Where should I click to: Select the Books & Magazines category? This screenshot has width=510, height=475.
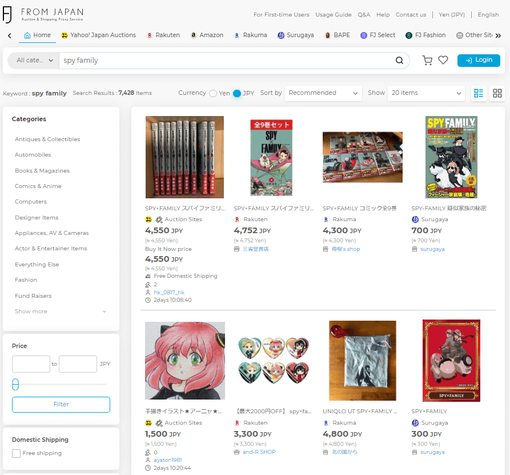click(42, 170)
